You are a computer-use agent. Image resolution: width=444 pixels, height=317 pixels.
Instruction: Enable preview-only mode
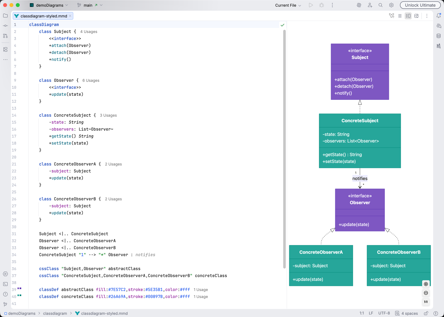coord(416,16)
